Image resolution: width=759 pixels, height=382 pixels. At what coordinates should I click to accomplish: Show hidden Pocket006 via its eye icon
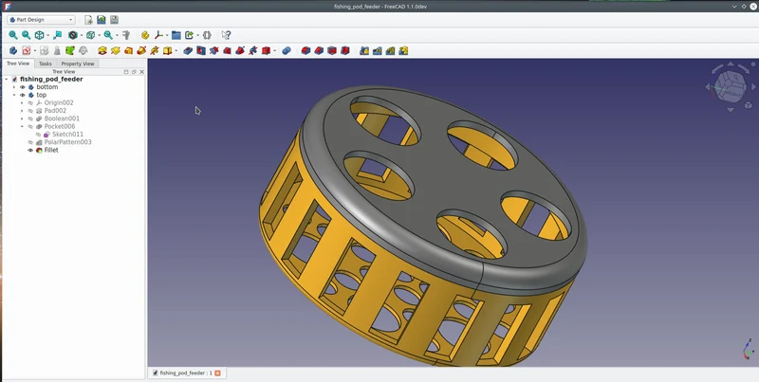[x=30, y=126]
